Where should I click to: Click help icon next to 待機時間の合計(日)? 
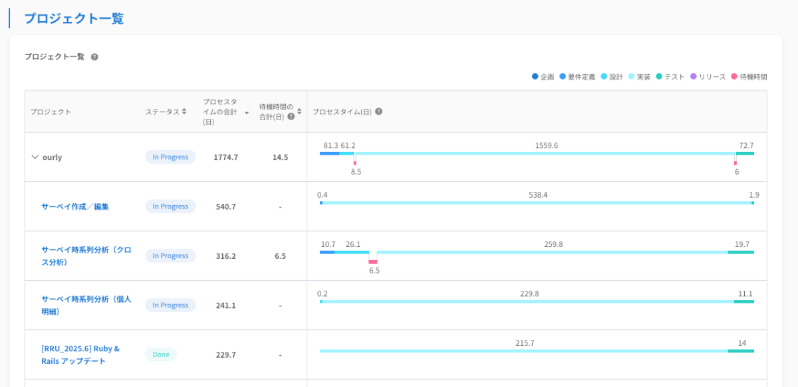click(x=291, y=116)
